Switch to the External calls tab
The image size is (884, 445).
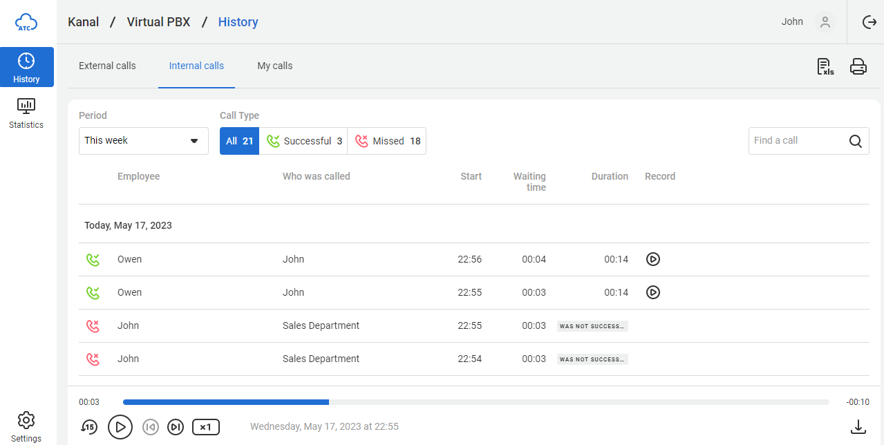[x=107, y=66]
